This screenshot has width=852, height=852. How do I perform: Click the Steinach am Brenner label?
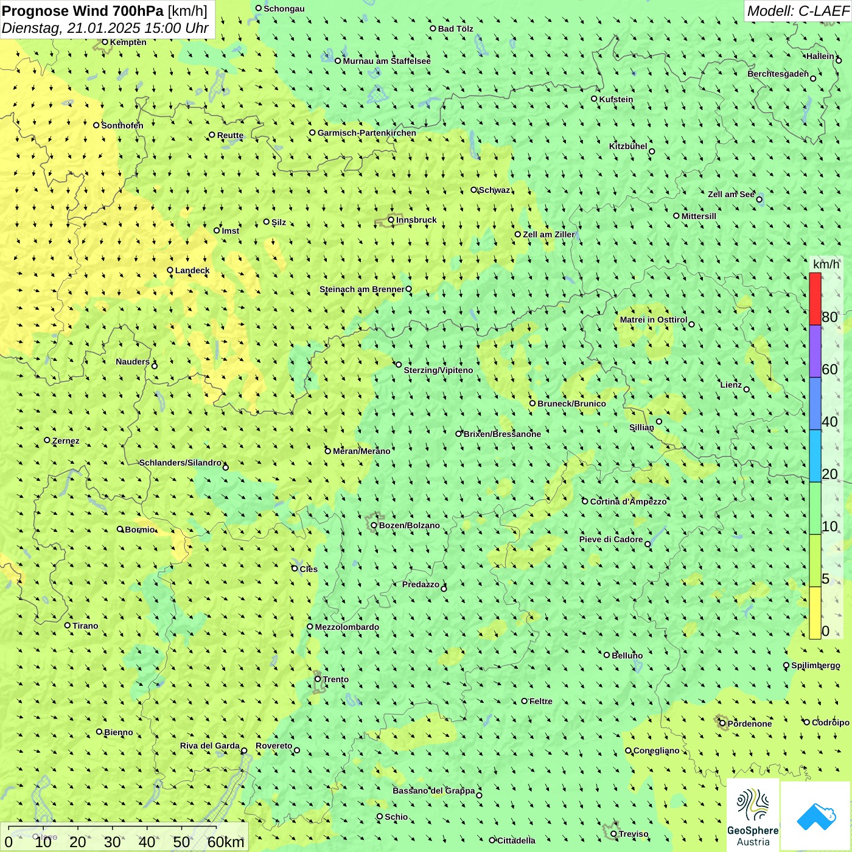(x=361, y=289)
